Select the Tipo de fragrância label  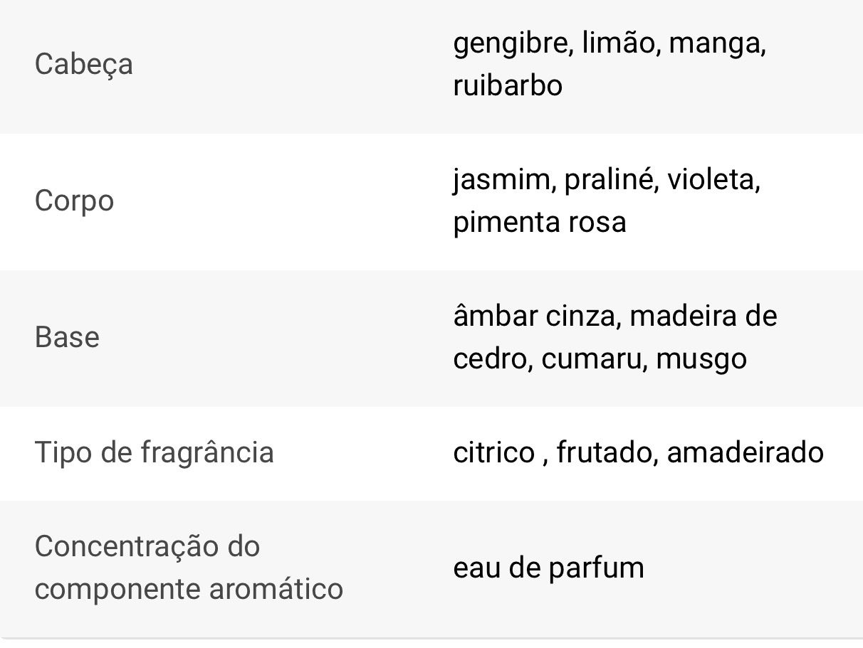point(154,452)
